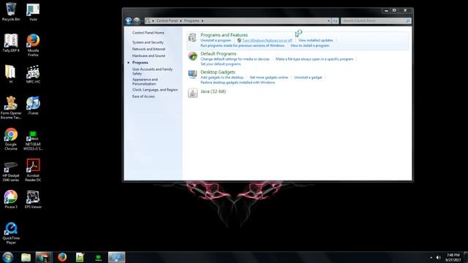
Task: Go to Control Panel Home
Action: pos(148,33)
